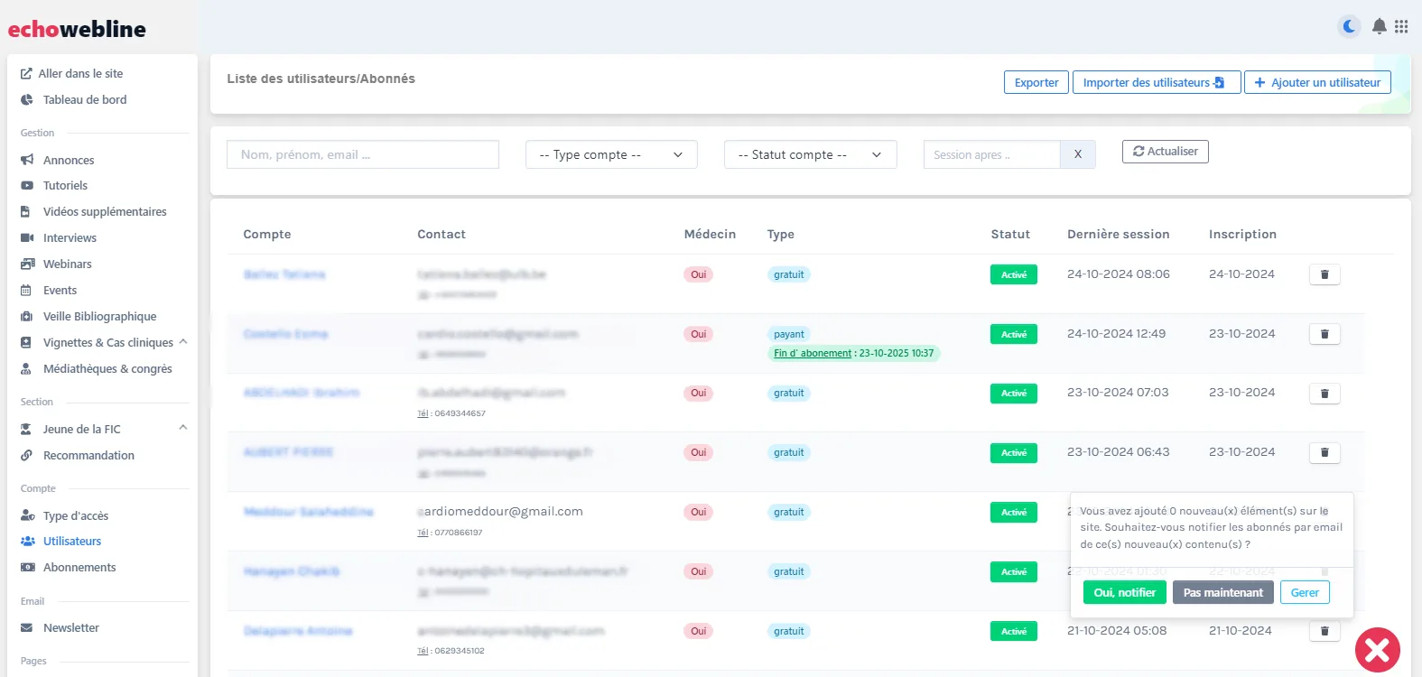
Task: Delete user with session 21-10-2024 05:08
Action: click(x=1324, y=631)
